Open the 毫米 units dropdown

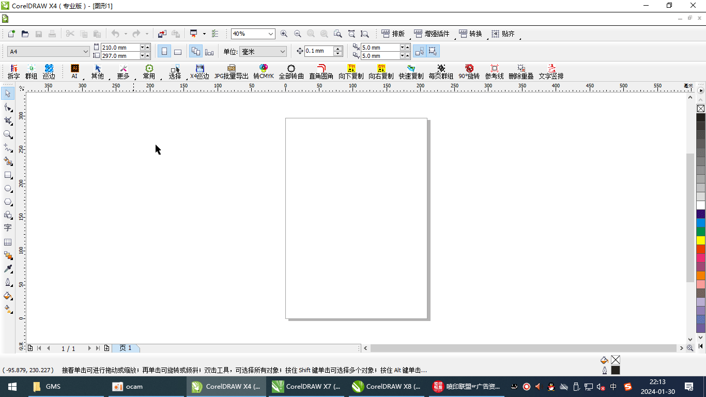click(x=282, y=52)
